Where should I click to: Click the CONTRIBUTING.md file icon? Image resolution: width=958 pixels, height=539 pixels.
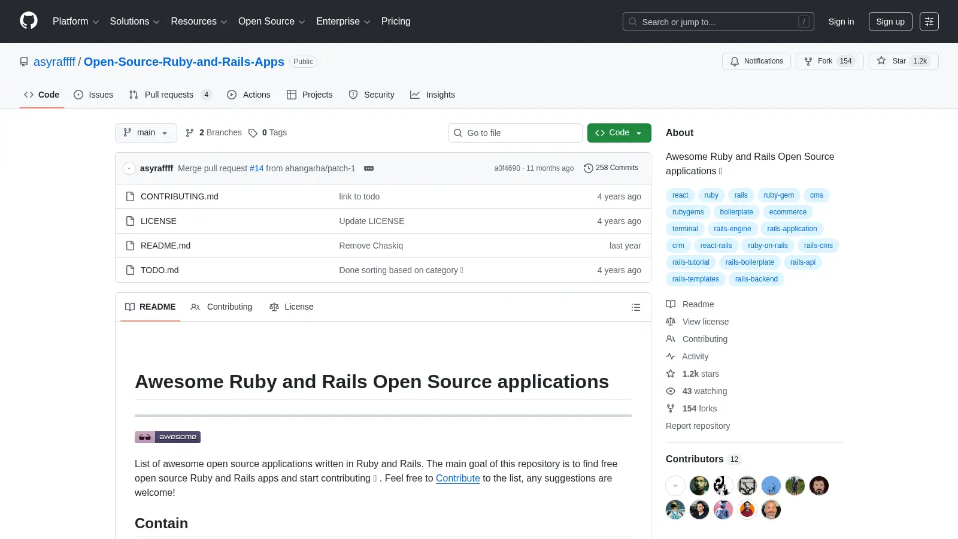[130, 196]
